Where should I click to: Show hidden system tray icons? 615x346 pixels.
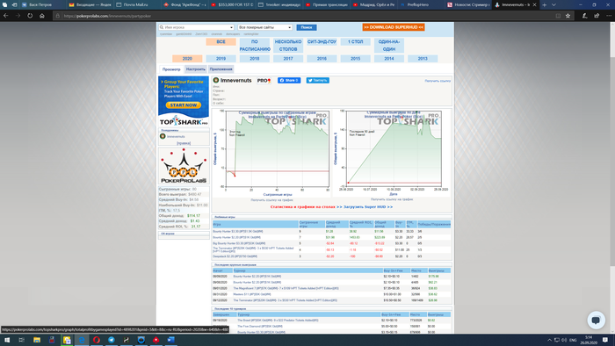click(549, 340)
